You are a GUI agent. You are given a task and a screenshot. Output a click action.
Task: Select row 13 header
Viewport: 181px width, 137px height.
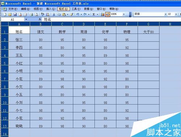(x=5, y=124)
